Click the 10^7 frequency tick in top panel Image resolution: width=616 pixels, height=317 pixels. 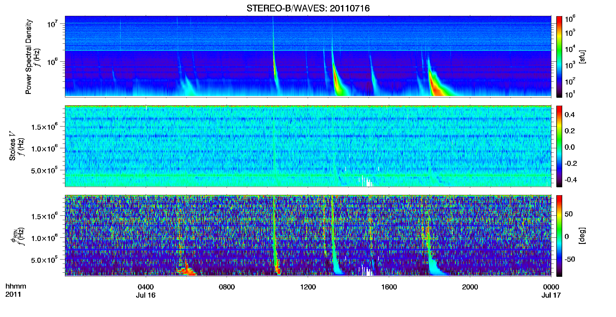pyautogui.click(x=52, y=24)
